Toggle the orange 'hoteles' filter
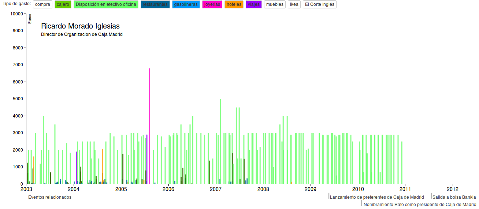Image resolution: width=479 pixels, height=209 pixels. (234, 4)
